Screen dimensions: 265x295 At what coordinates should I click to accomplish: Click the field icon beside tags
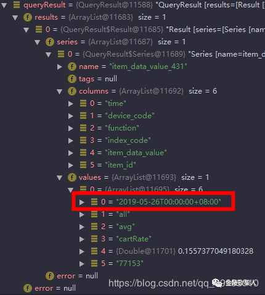coord(72,79)
